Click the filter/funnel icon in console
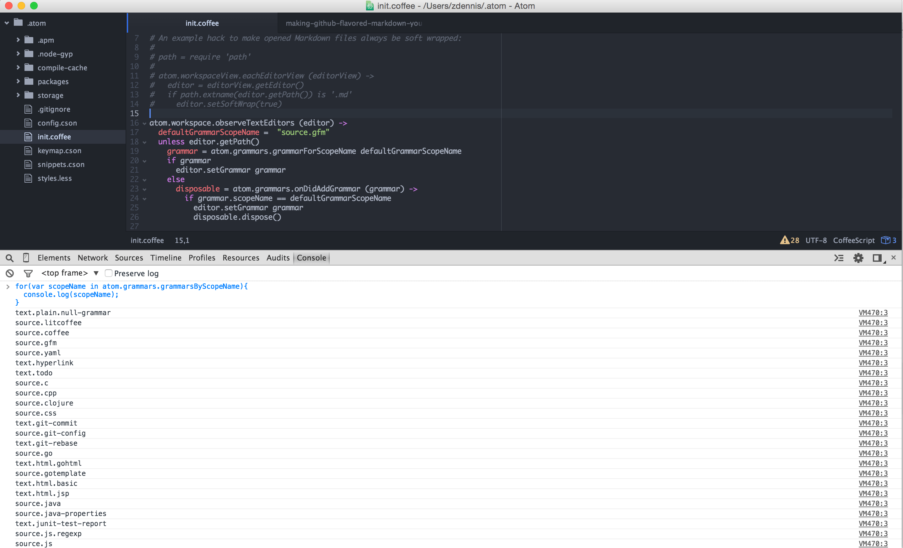 click(x=29, y=273)
